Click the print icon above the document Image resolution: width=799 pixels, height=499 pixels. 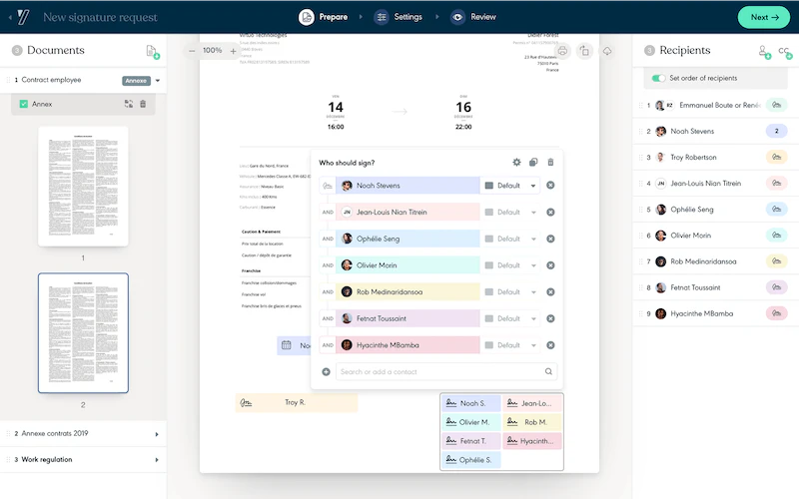pyautogui.click(x=562, y=51)
